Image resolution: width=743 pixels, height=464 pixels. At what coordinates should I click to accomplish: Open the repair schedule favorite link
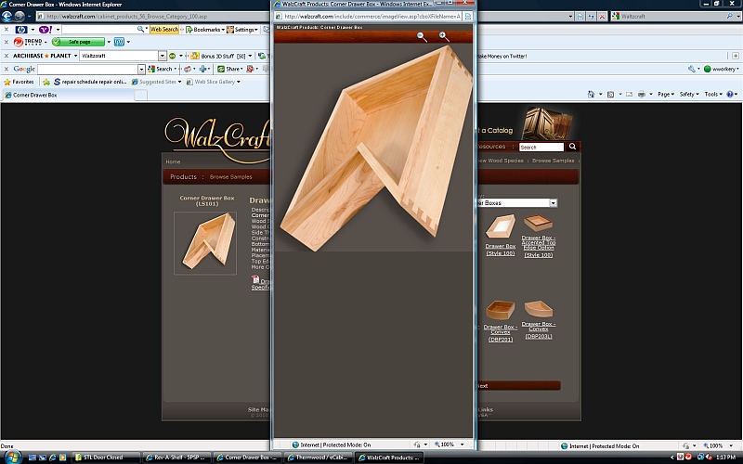tap(90, 82)
